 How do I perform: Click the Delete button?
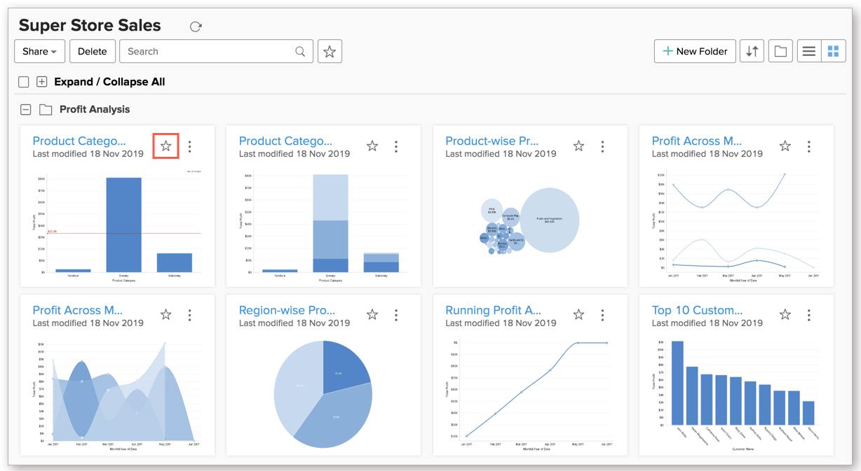pyautogui.click(x=92, y=51)
